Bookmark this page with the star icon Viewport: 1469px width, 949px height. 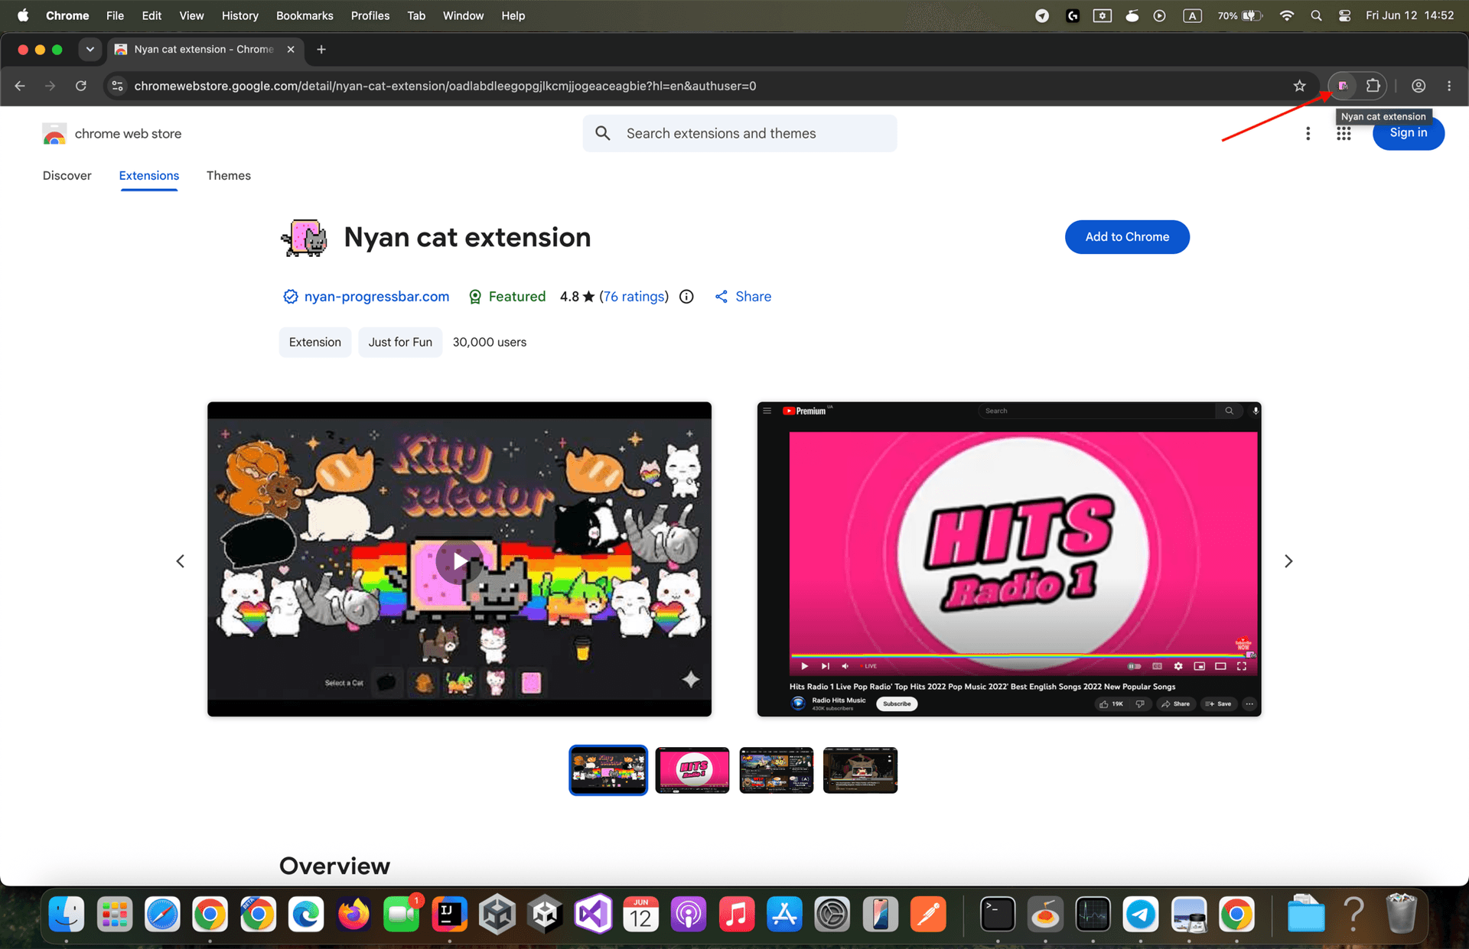[x=1299, y=86]
